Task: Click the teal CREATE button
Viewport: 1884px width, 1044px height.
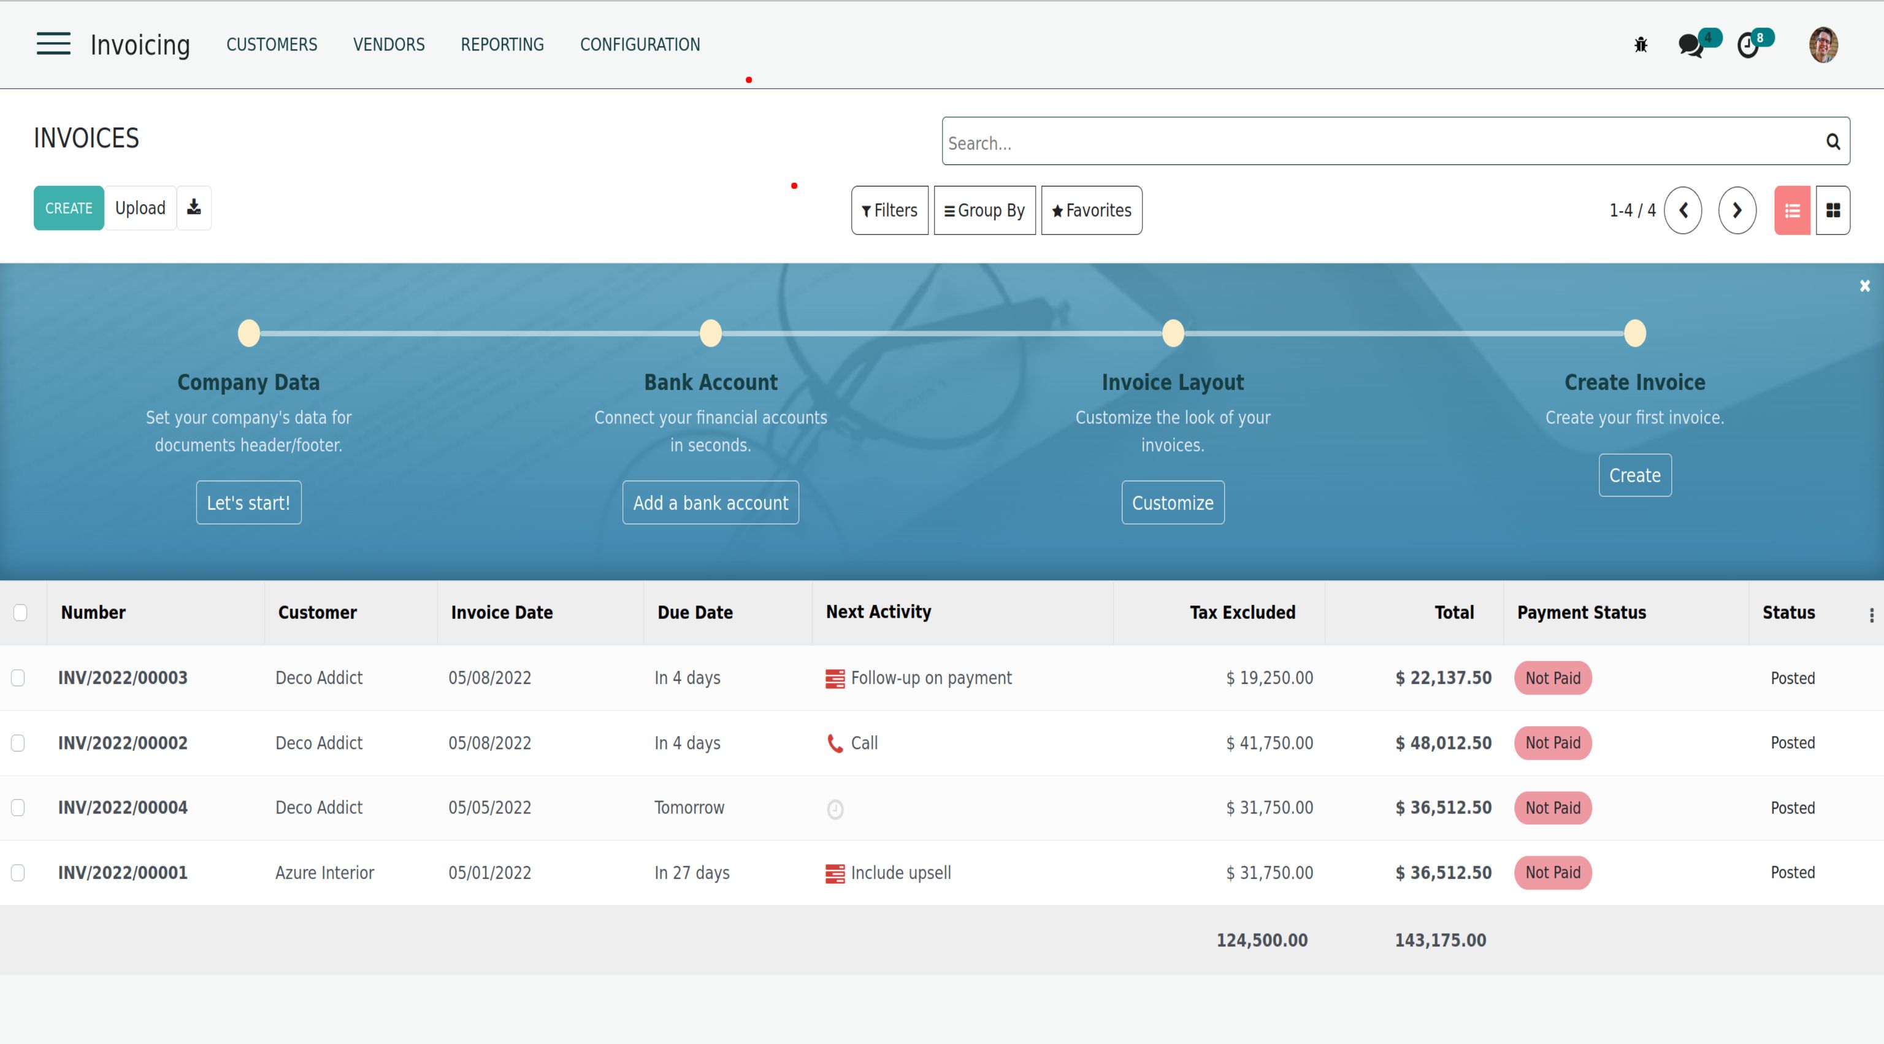Action: 69,209
